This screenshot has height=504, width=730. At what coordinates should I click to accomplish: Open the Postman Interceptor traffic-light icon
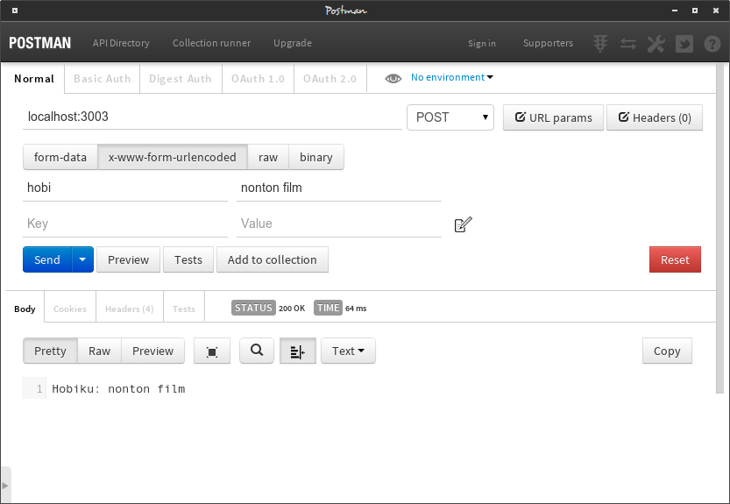[600, 43]
